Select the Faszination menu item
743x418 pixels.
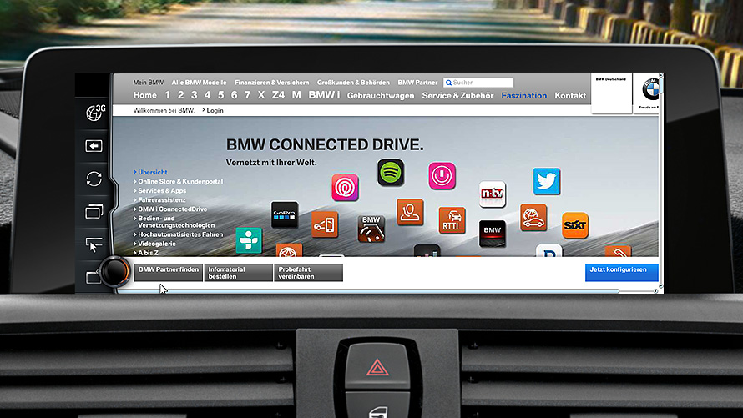[524, 96]
